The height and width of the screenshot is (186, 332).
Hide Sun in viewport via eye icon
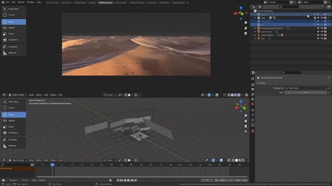click(322, 39)
